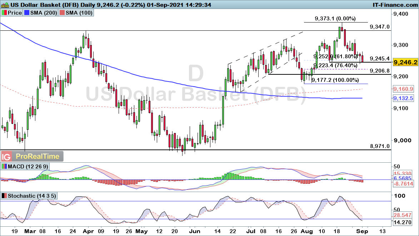The width and height of the screenshot is (419, 236).
Task: Click the SMA (200) legend button
Action: point(40,13)
